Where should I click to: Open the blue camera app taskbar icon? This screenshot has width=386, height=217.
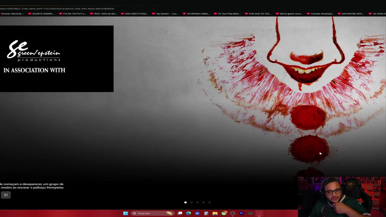(197, 213)
